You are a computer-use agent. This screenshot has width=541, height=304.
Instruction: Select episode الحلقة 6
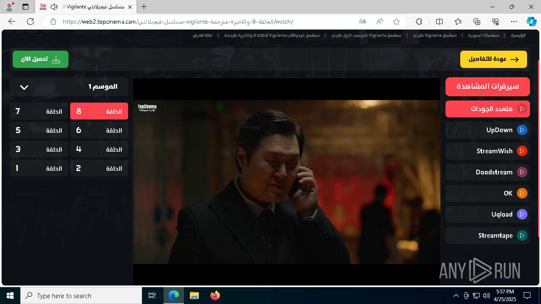pos(99,130)
